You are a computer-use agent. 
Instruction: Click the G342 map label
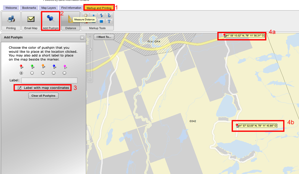[193, 121]
